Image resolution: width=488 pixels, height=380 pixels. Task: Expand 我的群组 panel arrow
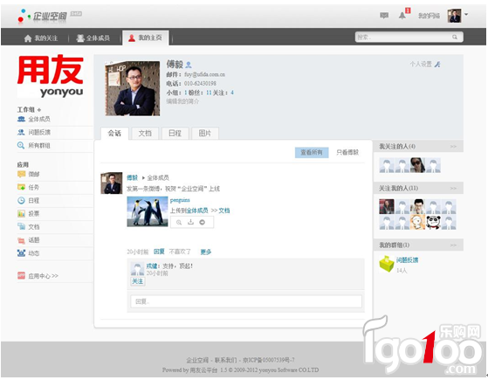[x=453, y=245]
